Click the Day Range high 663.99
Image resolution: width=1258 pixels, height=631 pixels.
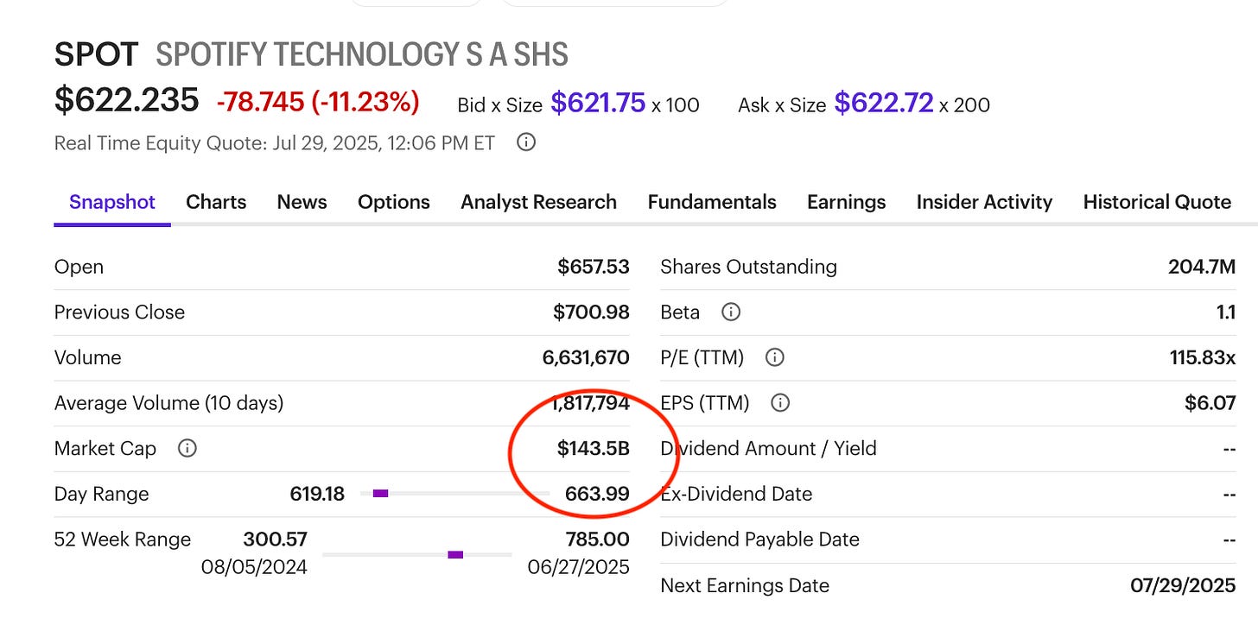(597, 494)
